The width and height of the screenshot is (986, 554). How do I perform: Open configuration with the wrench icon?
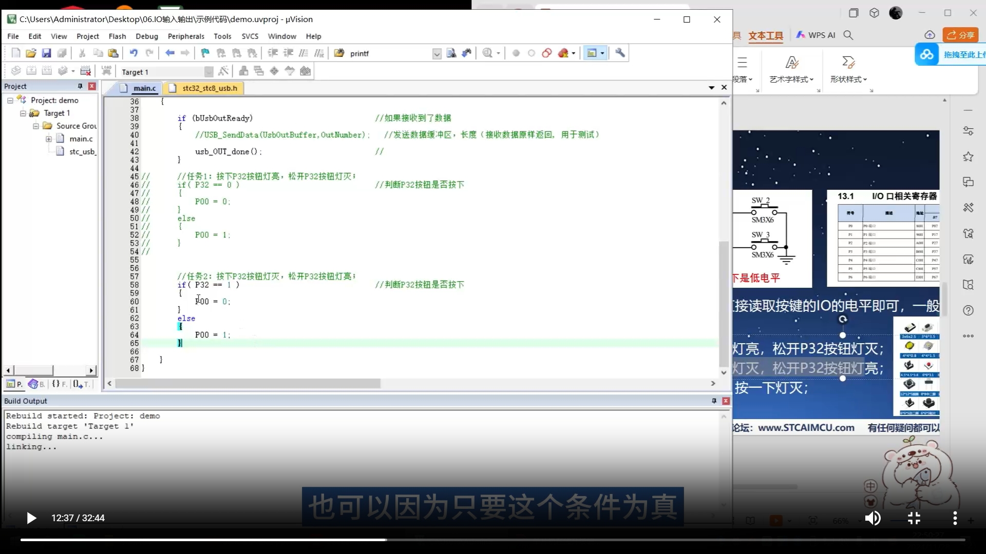pyautogui.click(x=620, y=53)
